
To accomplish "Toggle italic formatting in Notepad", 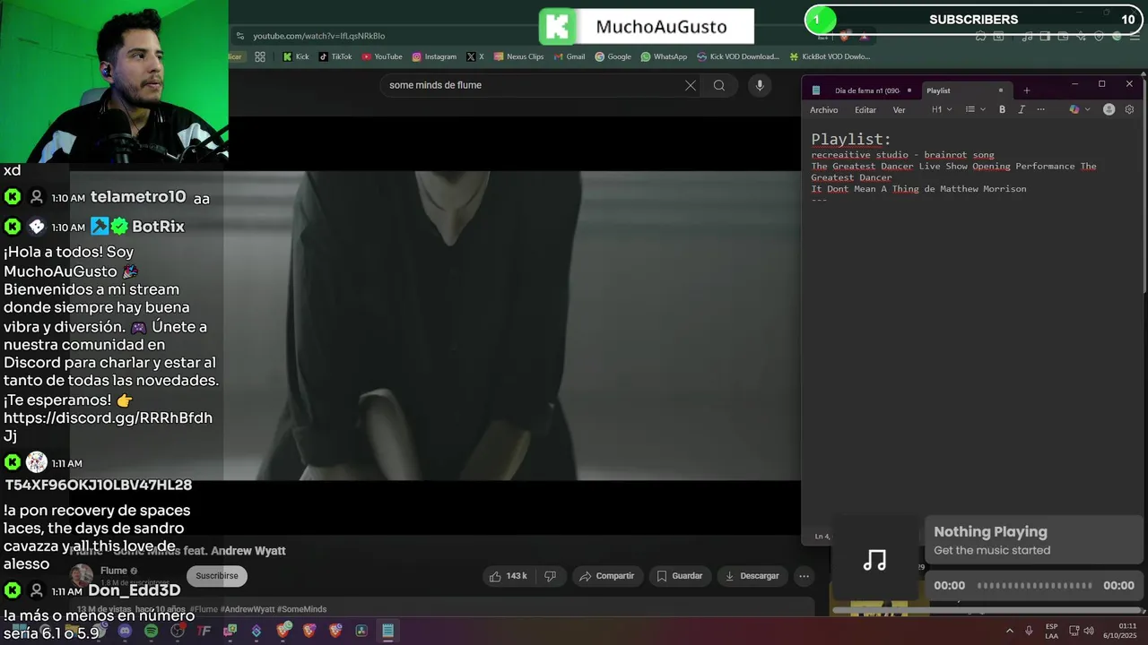I will [1021, 110].
